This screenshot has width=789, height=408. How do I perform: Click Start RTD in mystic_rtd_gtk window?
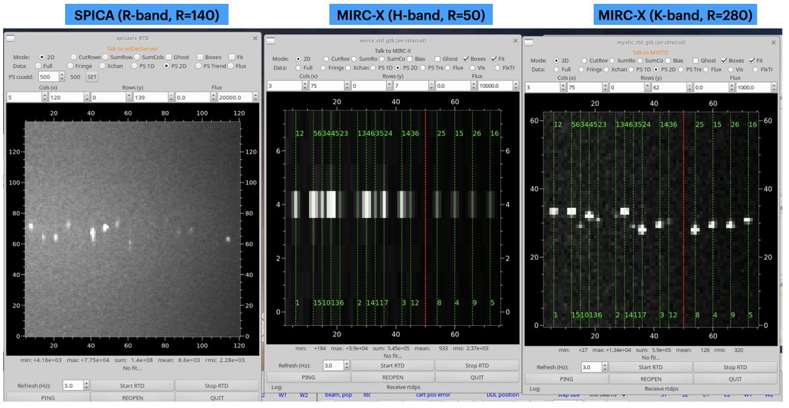650,367
